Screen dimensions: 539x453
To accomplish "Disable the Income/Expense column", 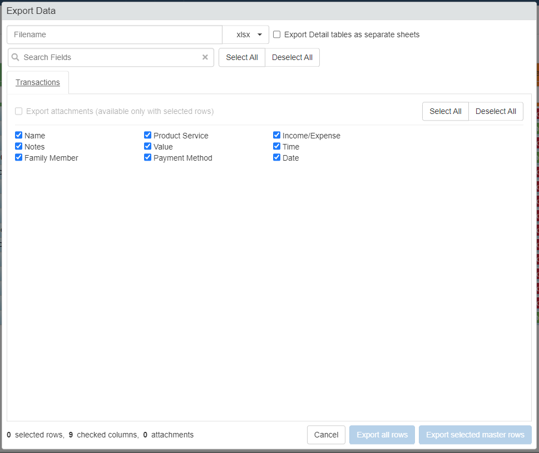I will pyautogui.click(x=277, y=135).
